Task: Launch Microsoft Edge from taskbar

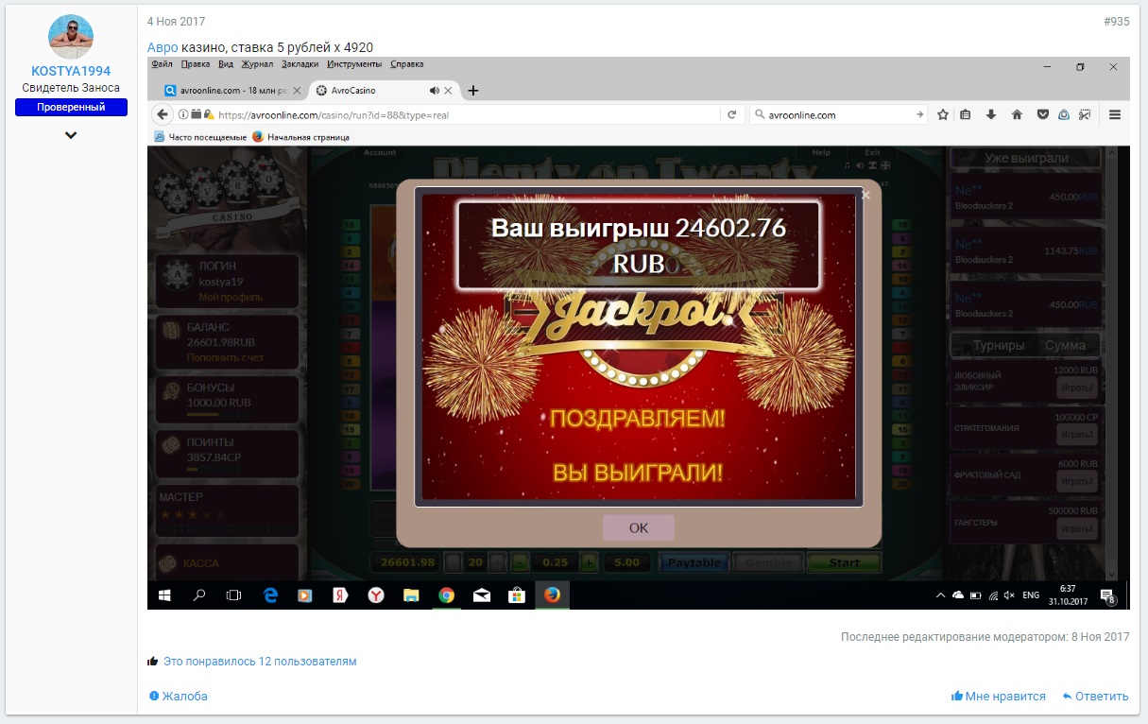Action: 269,595
